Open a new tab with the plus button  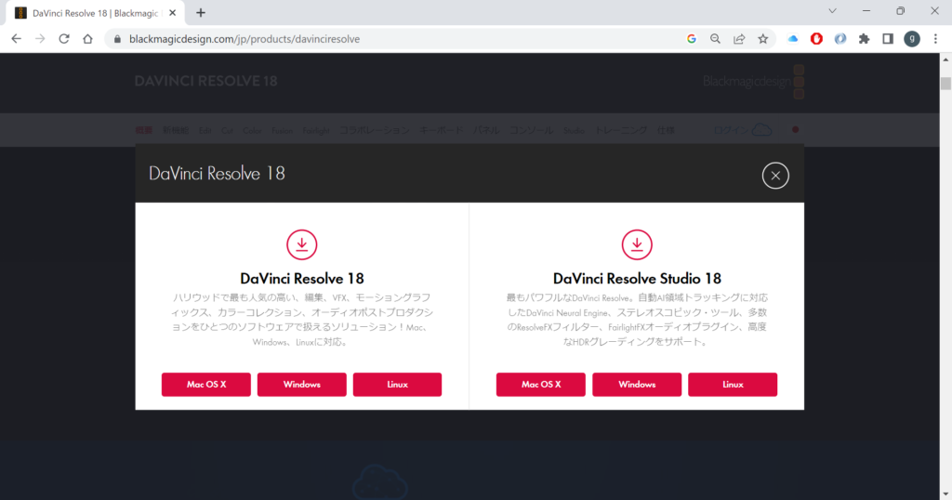201,13
